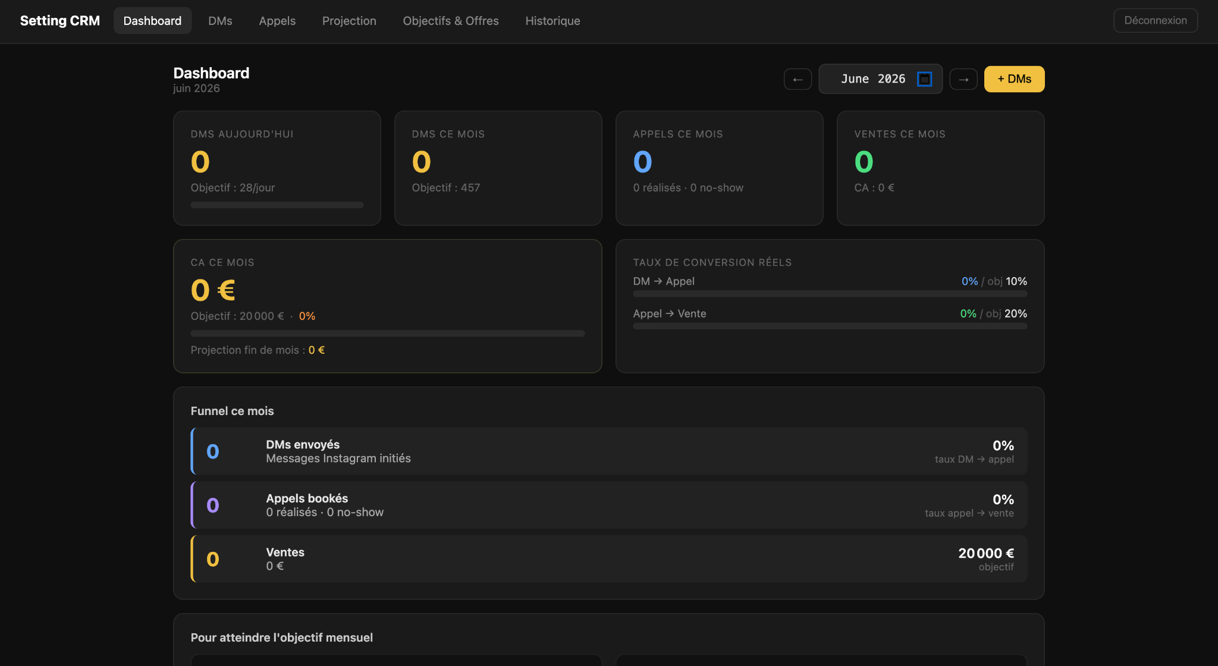Select the DMs envoyés funnel row
Screen dimensions: 1218x666
(x=609, y=451)
